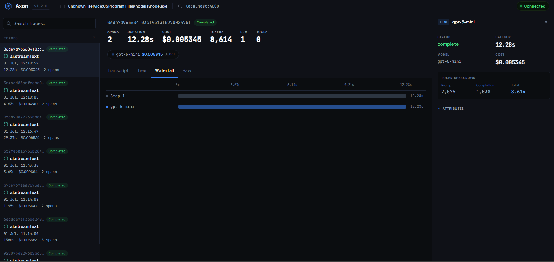Screen dimensions: 554x262
Task: Click the blue gpt-5-mini waterfall bar
Action: click(x=292, y=107)
